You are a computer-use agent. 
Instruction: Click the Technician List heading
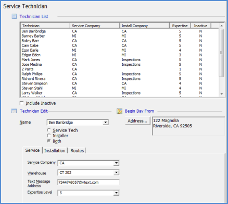34,17
